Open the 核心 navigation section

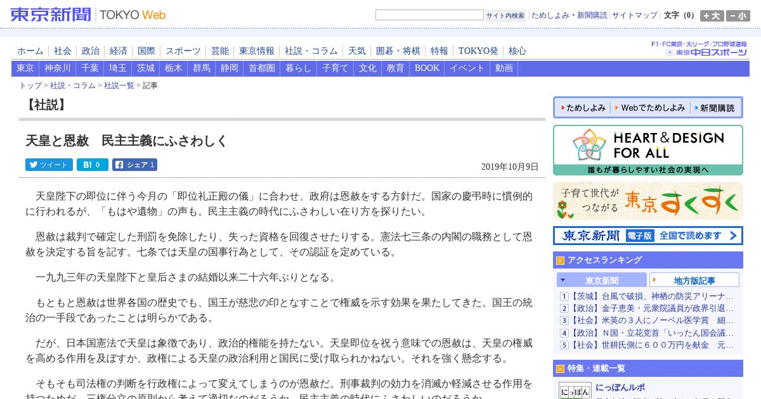(x=517, y=51)
